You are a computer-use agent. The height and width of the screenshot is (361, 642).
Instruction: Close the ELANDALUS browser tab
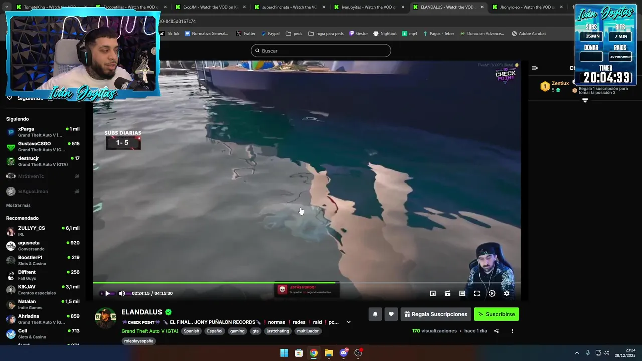coord(482,7)
